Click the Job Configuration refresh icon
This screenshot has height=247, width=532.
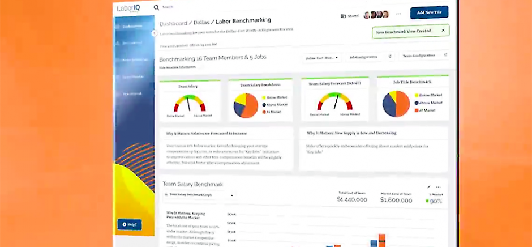(x=389, y=57)
